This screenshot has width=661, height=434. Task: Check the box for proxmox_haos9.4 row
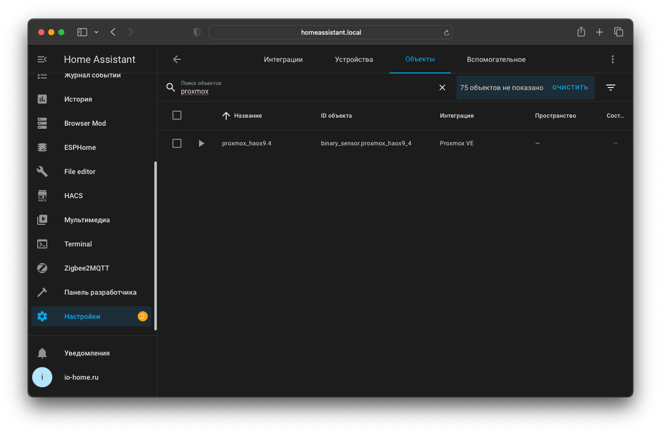click(177, 143)
